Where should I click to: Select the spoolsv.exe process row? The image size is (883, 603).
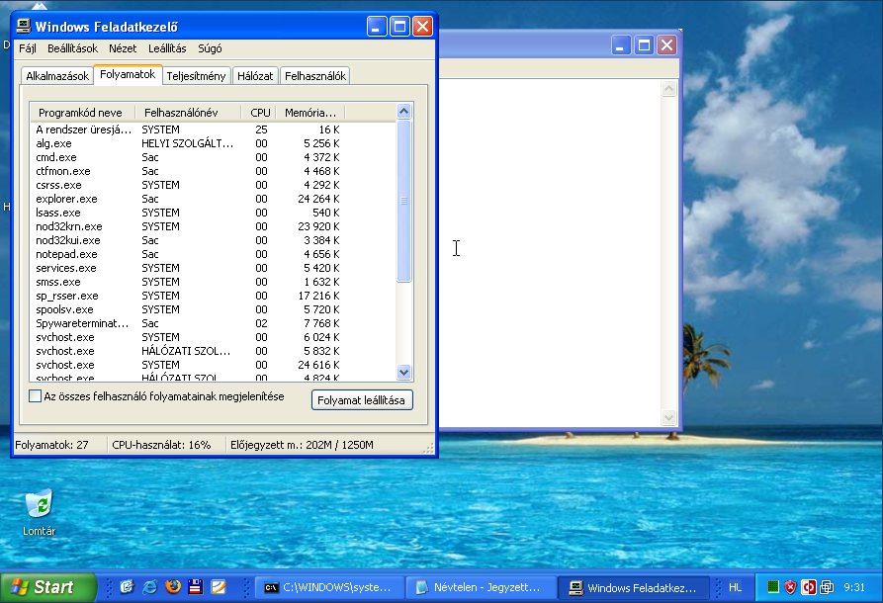[214, 309]
